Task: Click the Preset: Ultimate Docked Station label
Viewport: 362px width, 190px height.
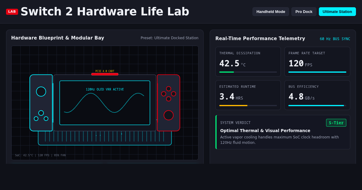Action: [170, 38]
